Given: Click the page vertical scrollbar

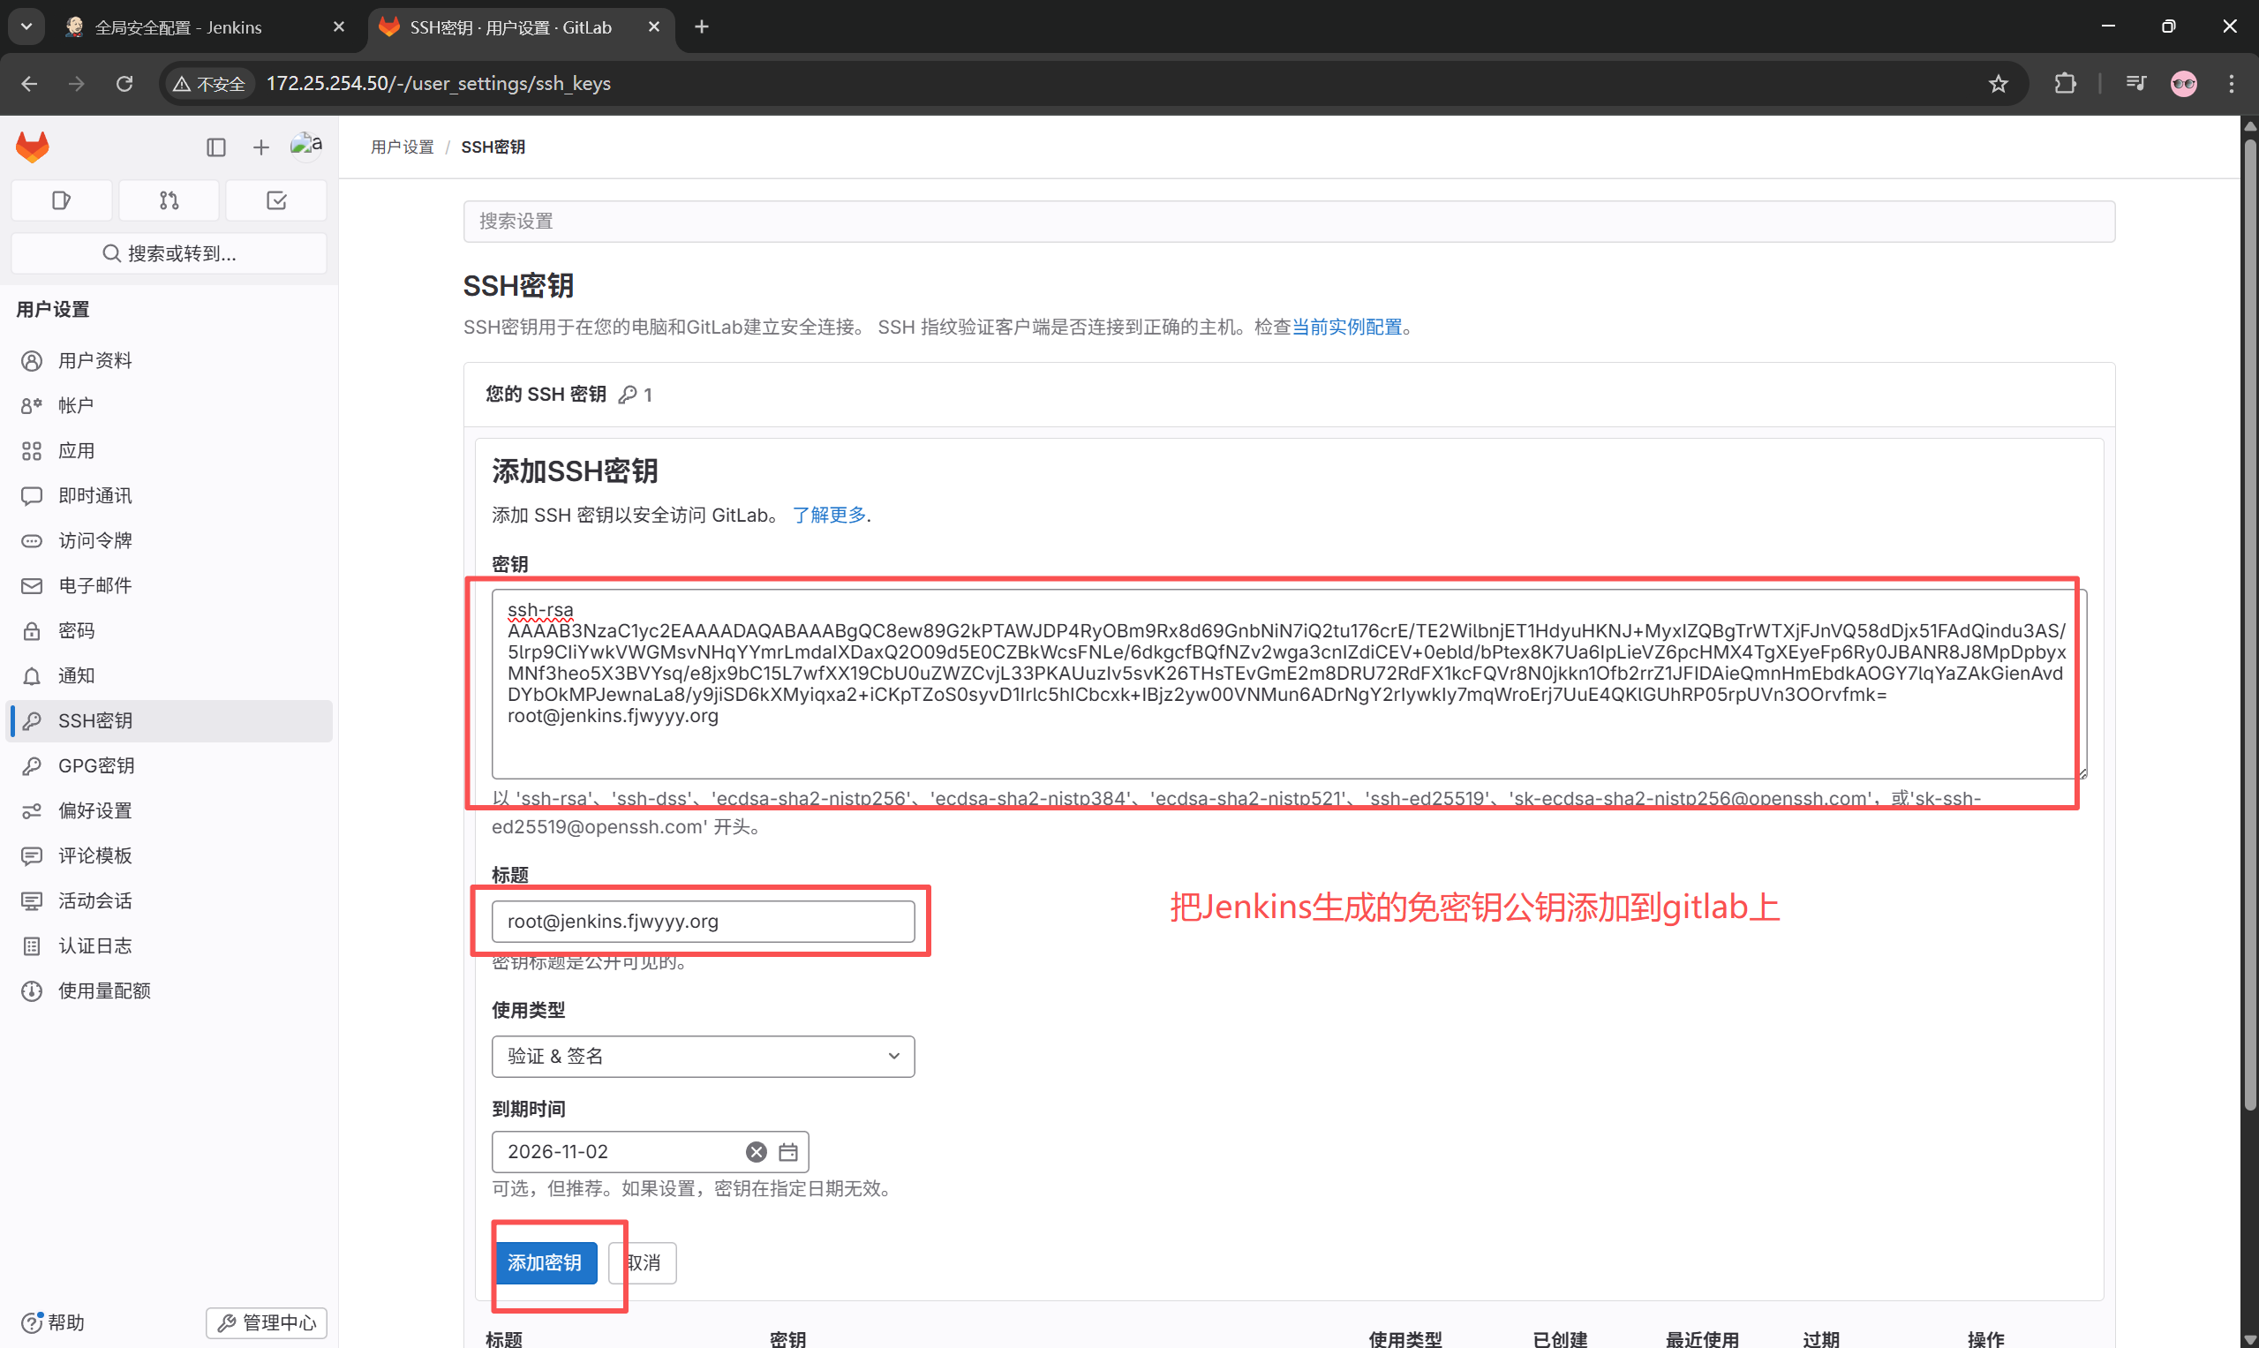Looking at the screenshot, I should [x=2249, y=627].
